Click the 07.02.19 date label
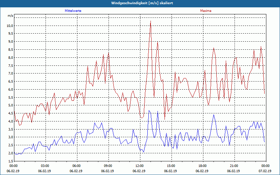This screenshot has width=280, height=175. (x=265, y=171)
